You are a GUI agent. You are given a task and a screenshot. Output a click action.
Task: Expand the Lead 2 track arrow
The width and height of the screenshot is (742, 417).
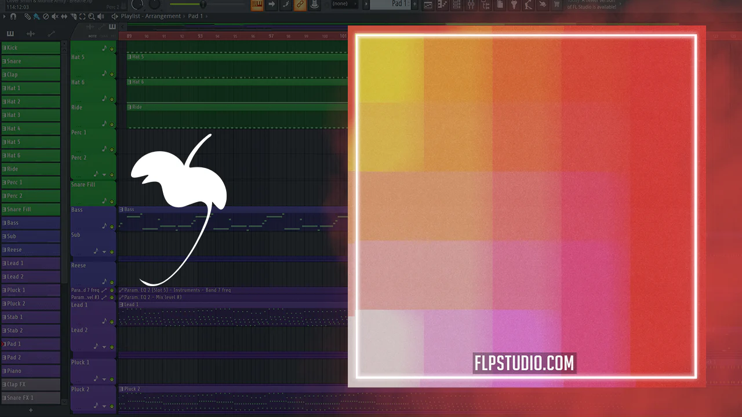[104, 347]
